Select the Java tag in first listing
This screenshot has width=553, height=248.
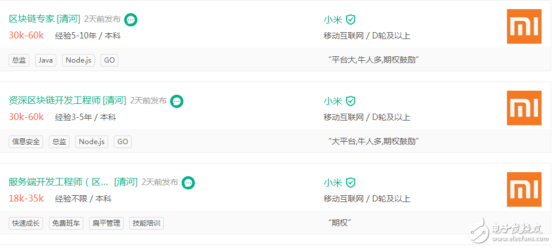click(45, 60)
